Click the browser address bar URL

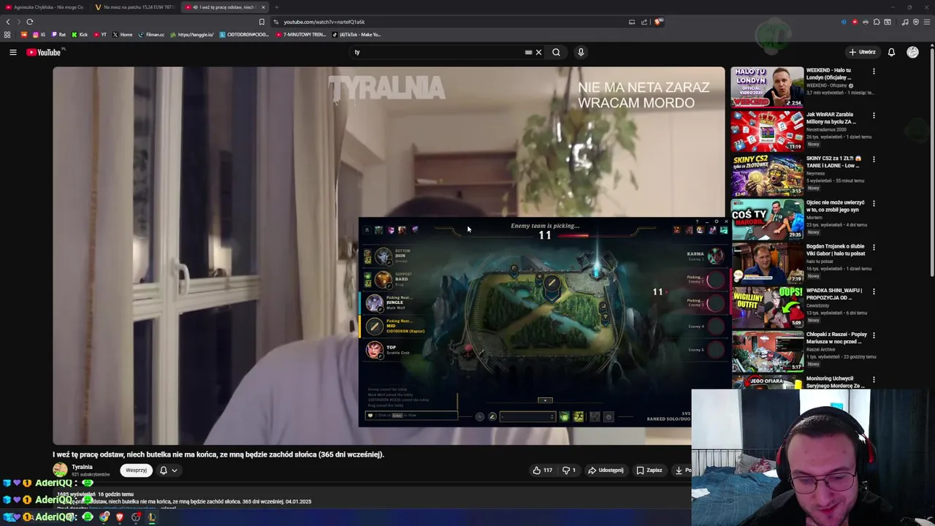coord(324,22)
